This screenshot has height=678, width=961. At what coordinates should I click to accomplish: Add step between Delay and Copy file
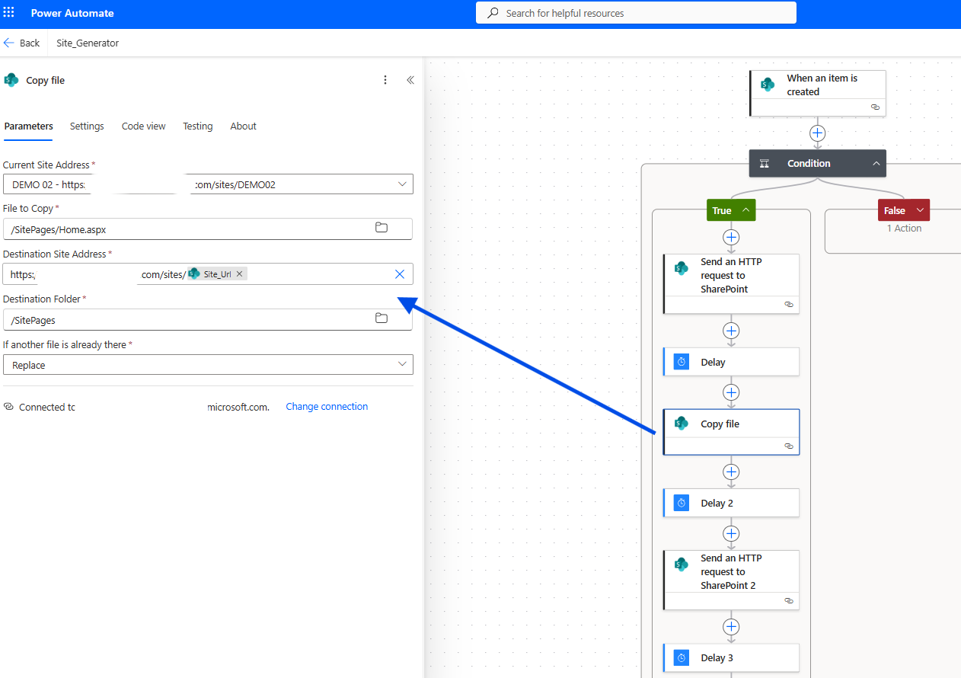[731, 392]
